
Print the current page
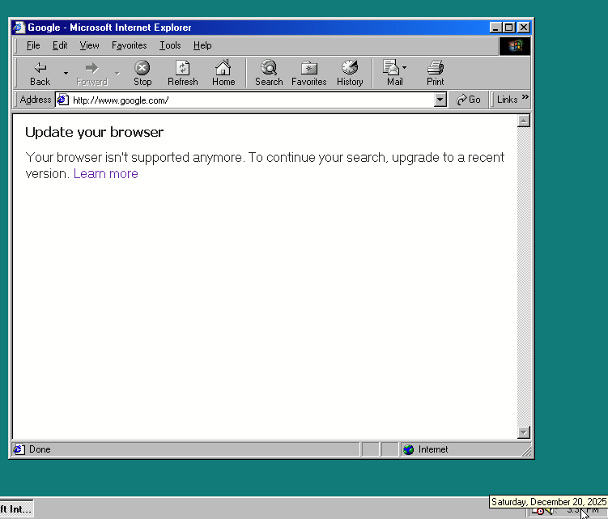436,69
